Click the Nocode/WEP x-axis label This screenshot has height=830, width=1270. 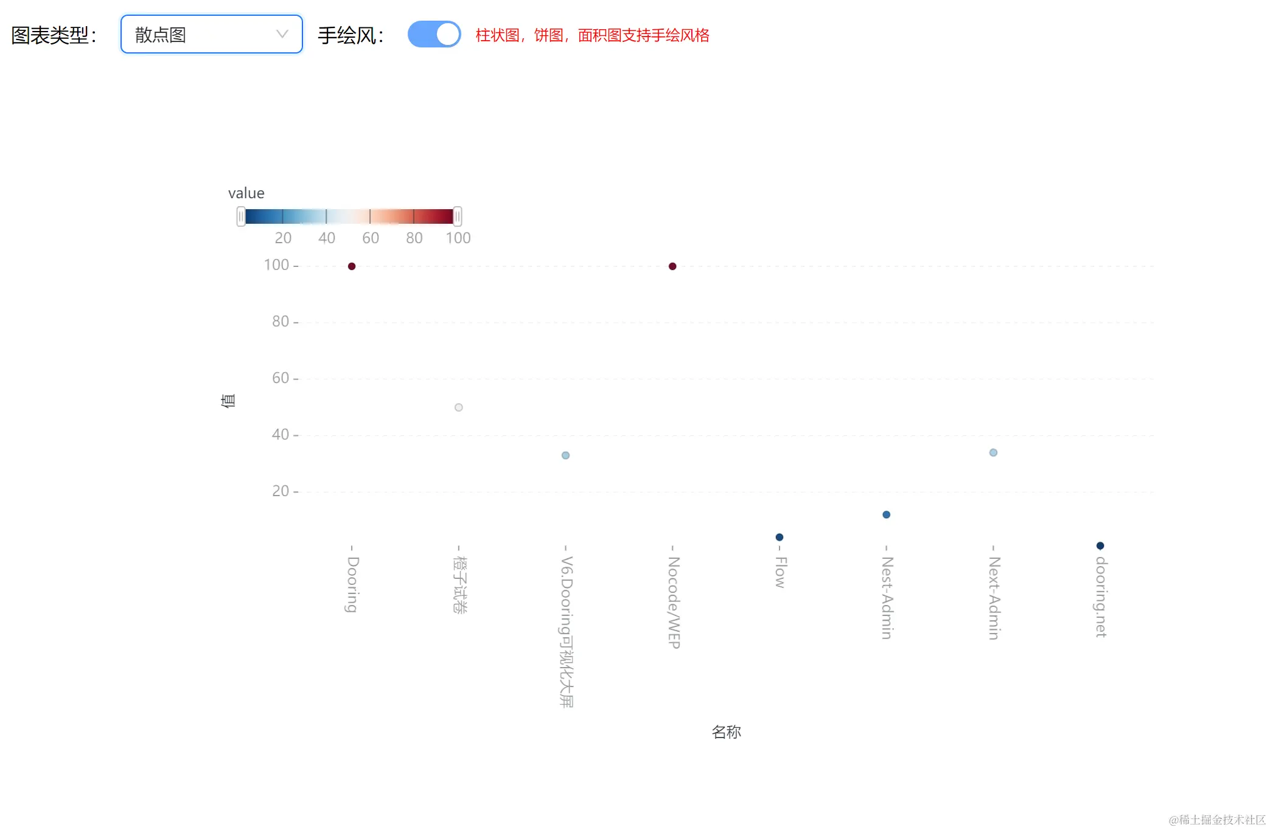(x=673, y=602)
